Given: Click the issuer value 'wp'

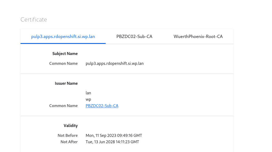Looking at the screenshot, I should click(x=88, y=99).
